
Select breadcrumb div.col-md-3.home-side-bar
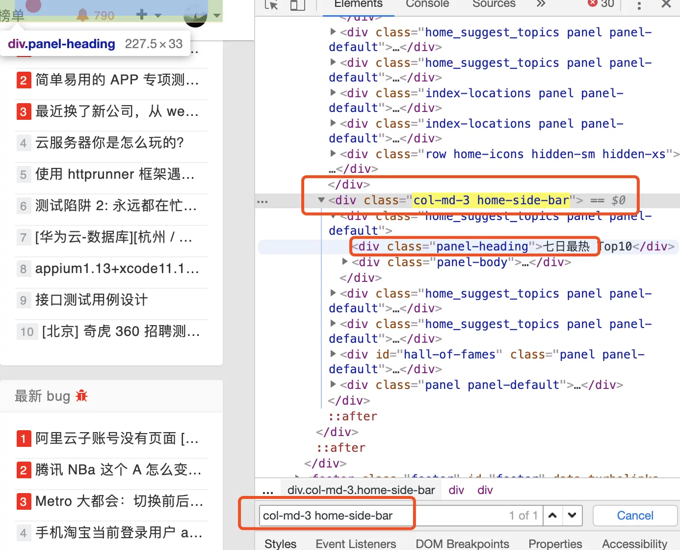click(361, 490)
